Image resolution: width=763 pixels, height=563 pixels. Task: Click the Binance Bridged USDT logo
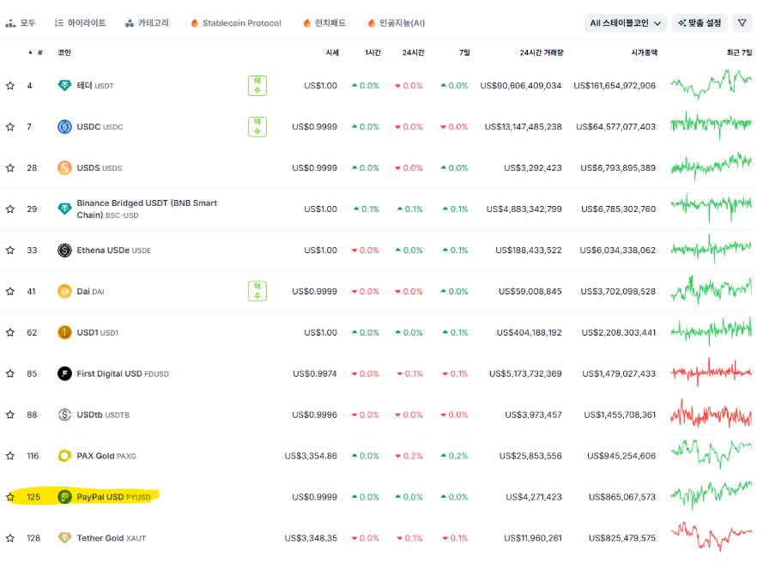click(x=64, y=209)
